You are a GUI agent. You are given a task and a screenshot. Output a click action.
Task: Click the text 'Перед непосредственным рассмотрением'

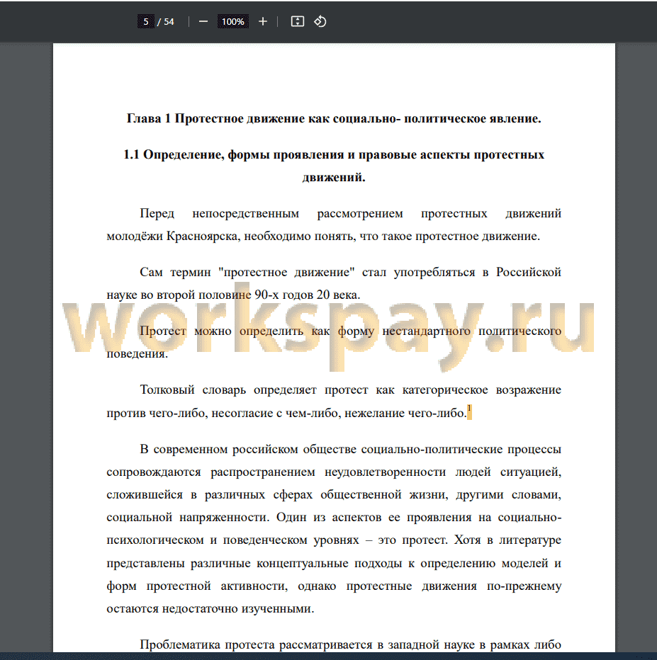coord(271,213)
